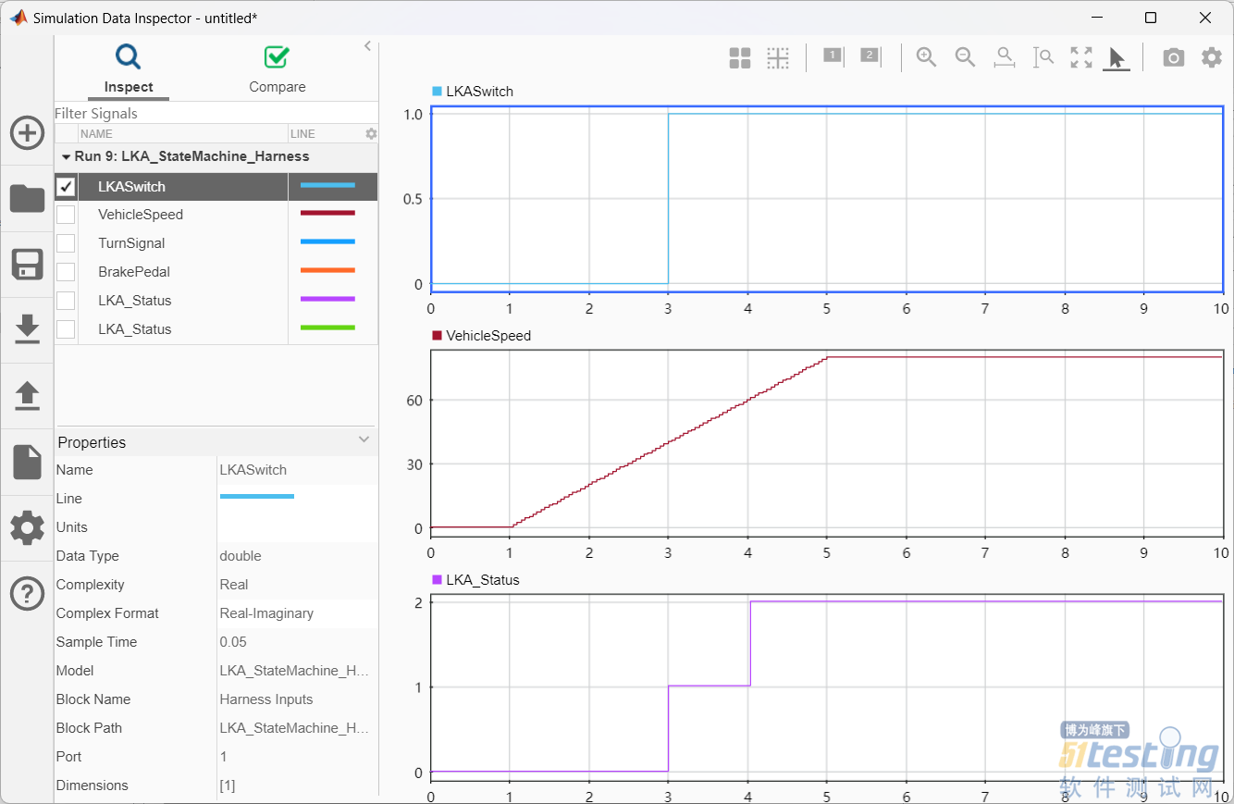Click the Name property value LKASwitch
Screen dimensions: 1234x804
tap(253, 470)
